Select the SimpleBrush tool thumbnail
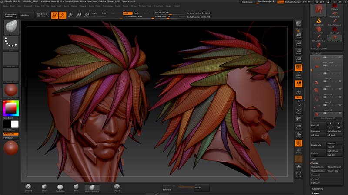The image size is (348, 195). [x=318, y=22]
